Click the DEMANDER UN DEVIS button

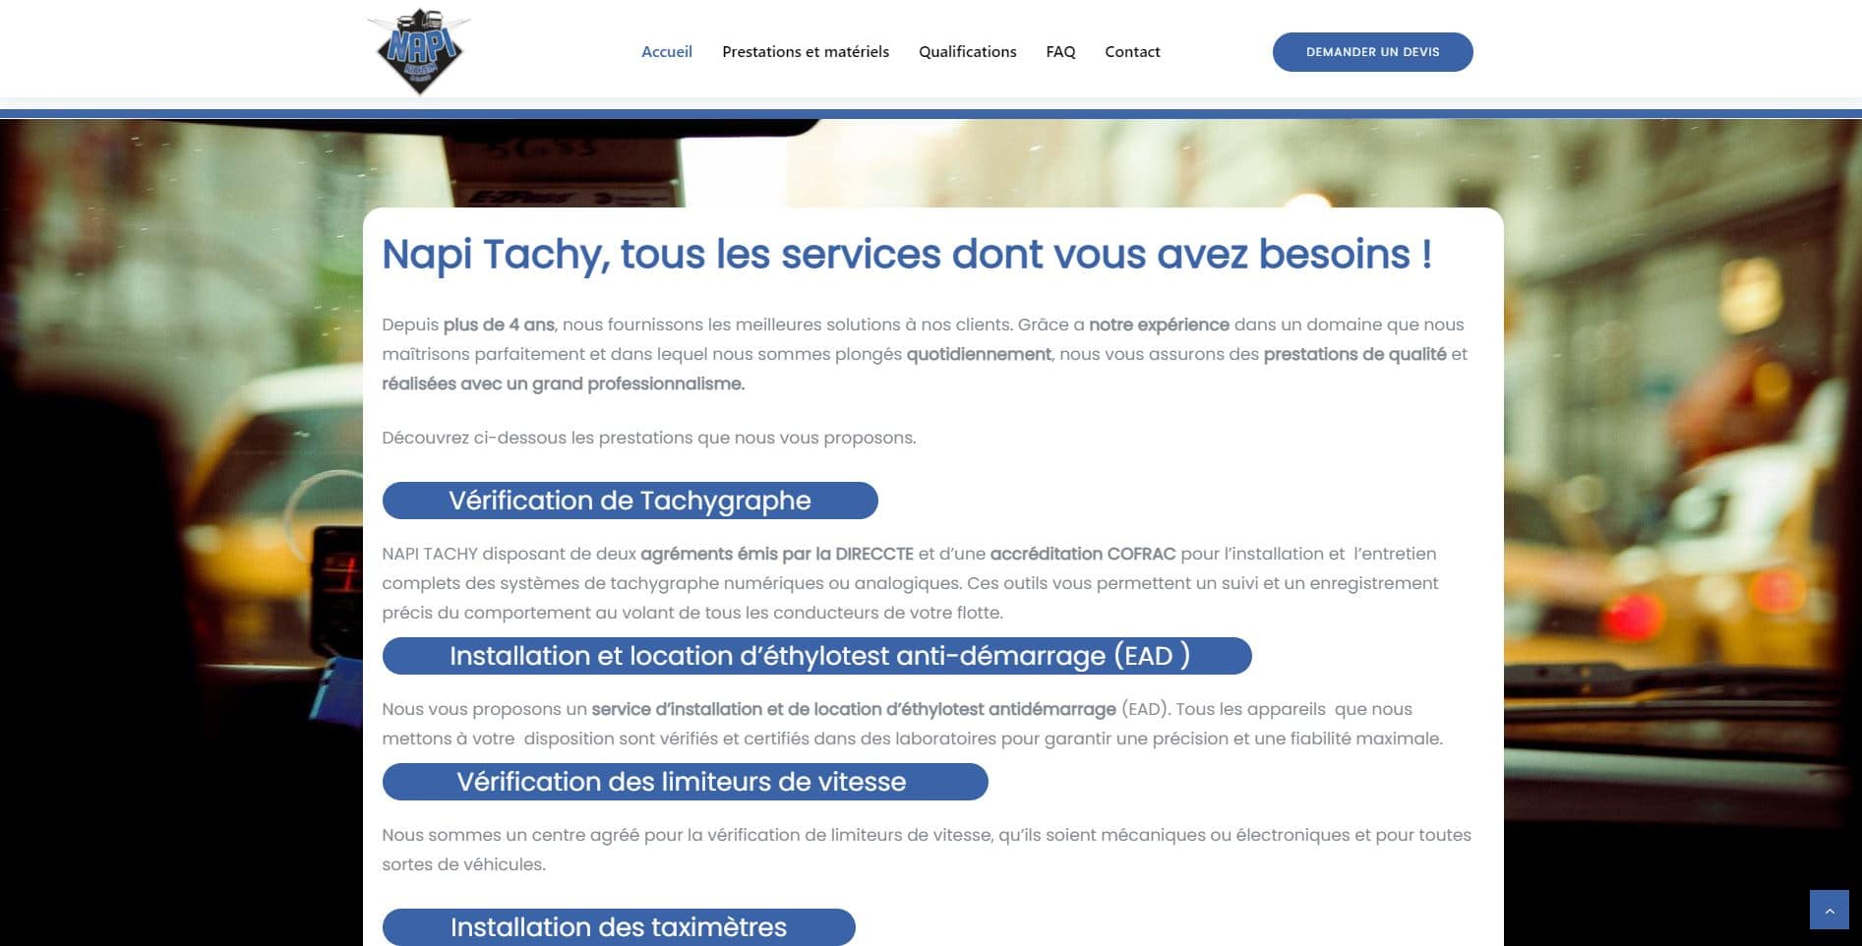pyautogui.click(x=1372, y=51)
